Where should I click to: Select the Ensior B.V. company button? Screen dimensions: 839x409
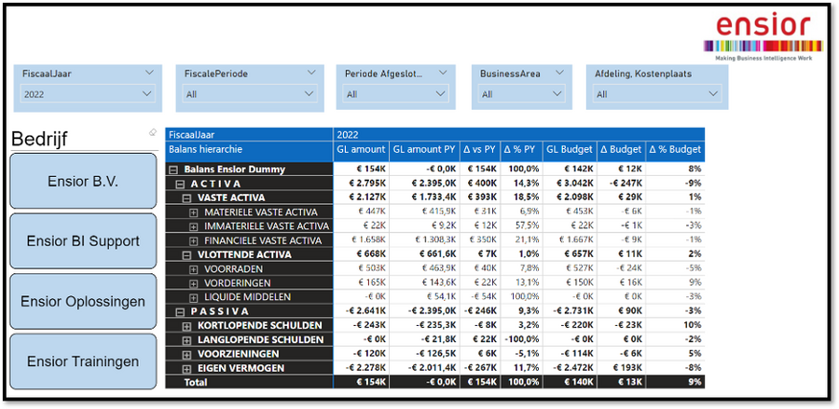[84, 182]
